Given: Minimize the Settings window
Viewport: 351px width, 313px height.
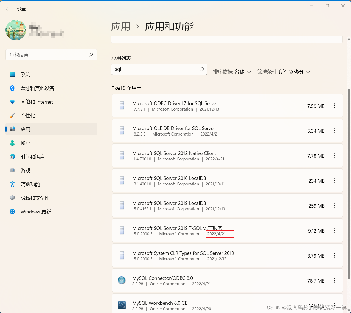Looking at the screenshot, I should point(312,6).
